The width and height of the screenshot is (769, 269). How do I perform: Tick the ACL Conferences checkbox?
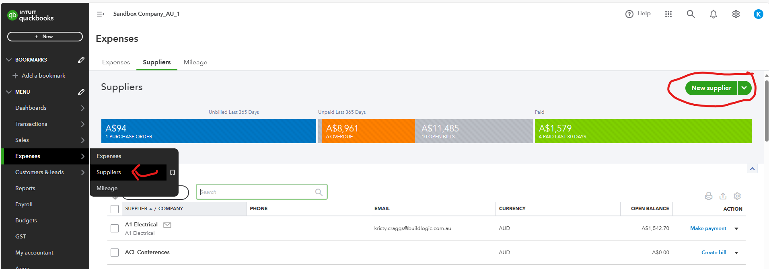(x=115, y=253)
